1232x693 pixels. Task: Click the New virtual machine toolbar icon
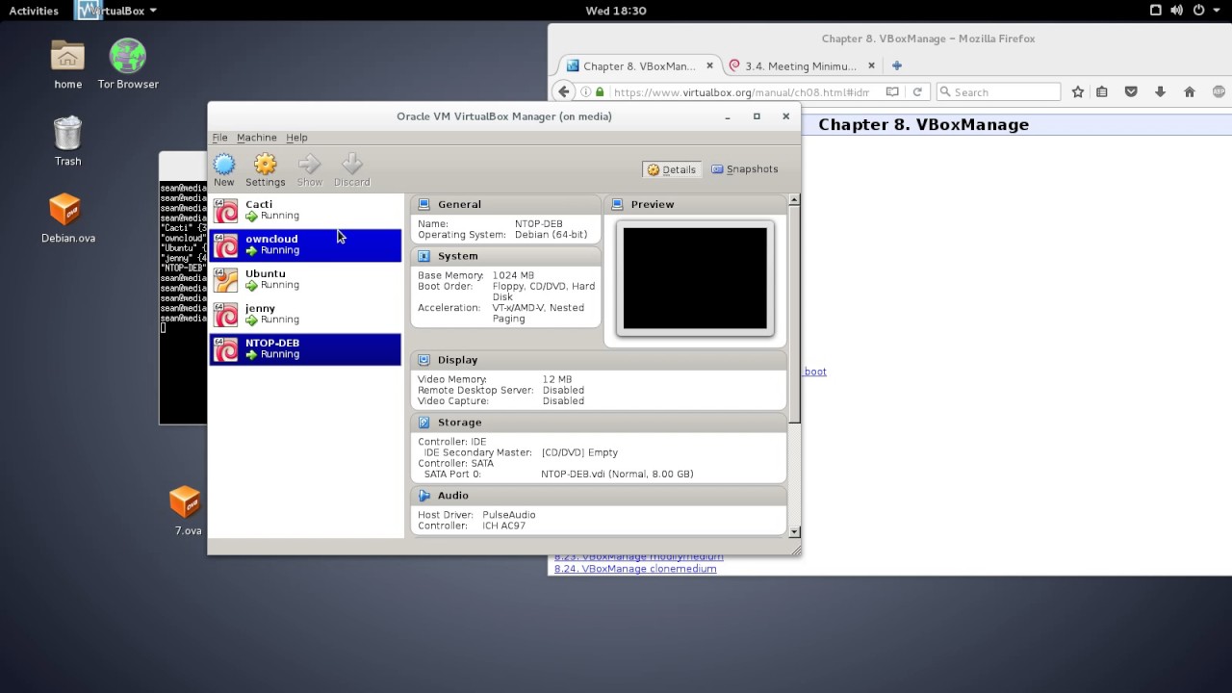(x=224, y=170)
